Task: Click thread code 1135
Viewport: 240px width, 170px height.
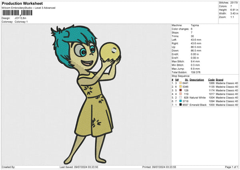Action: point(212,87)
